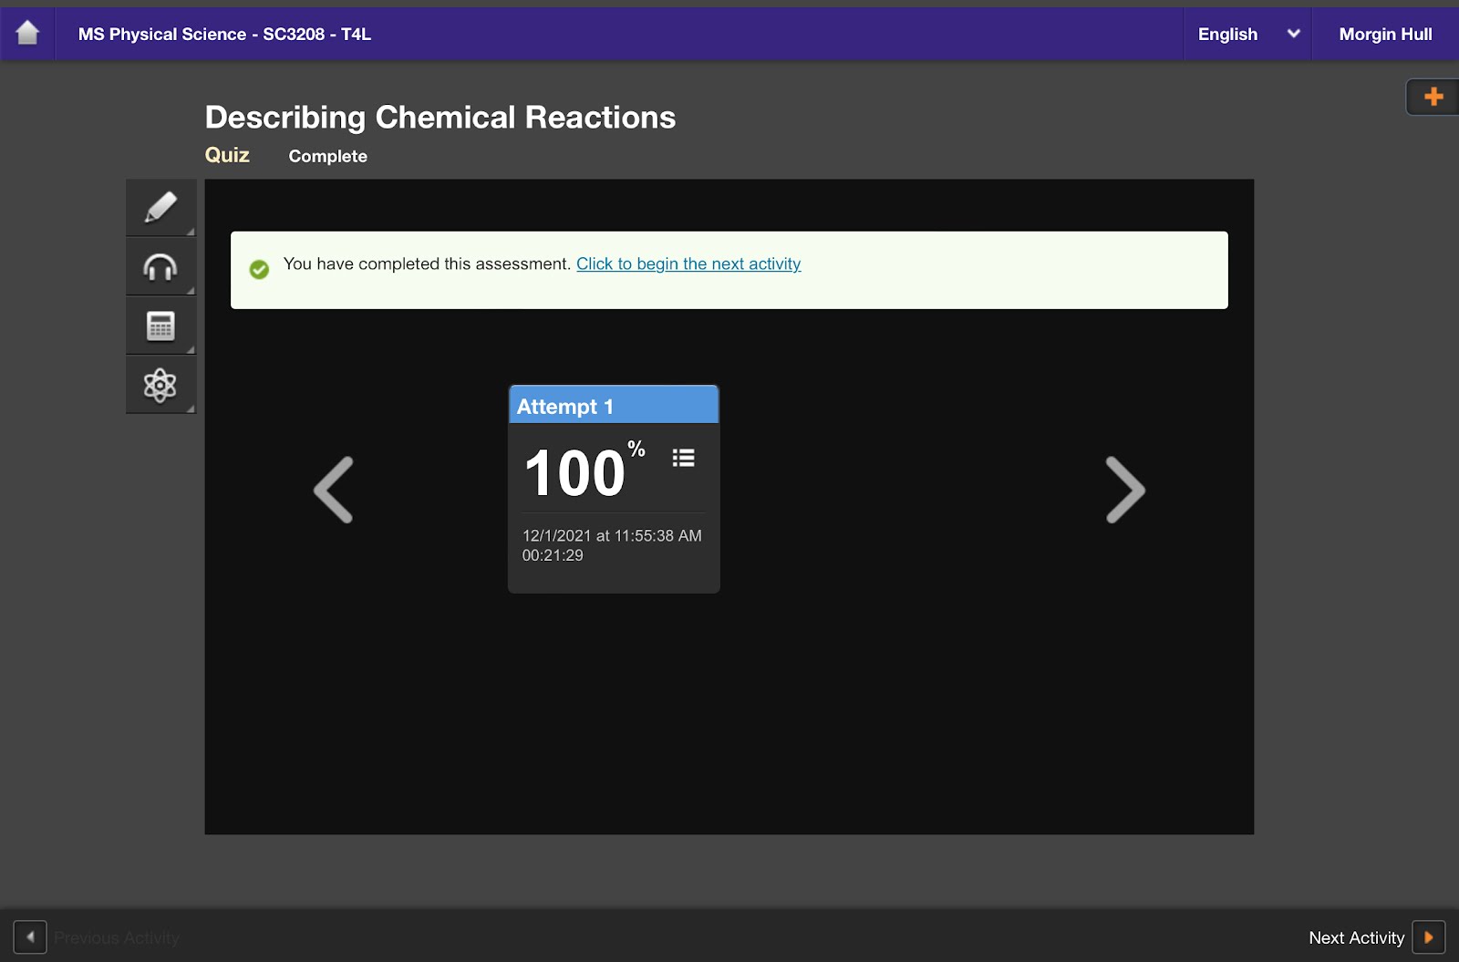
Task: Click the Previous Activity arrow button
Action: (x=30, y=937)
